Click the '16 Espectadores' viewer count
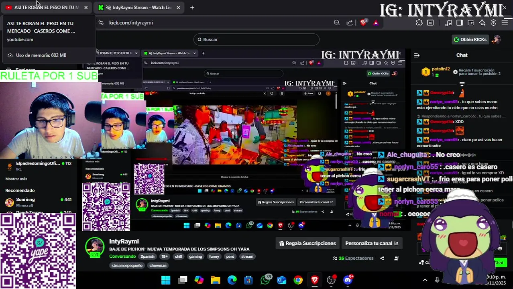Image resolution: width=513 pixels, height=289 pixels. click(353, 258)
